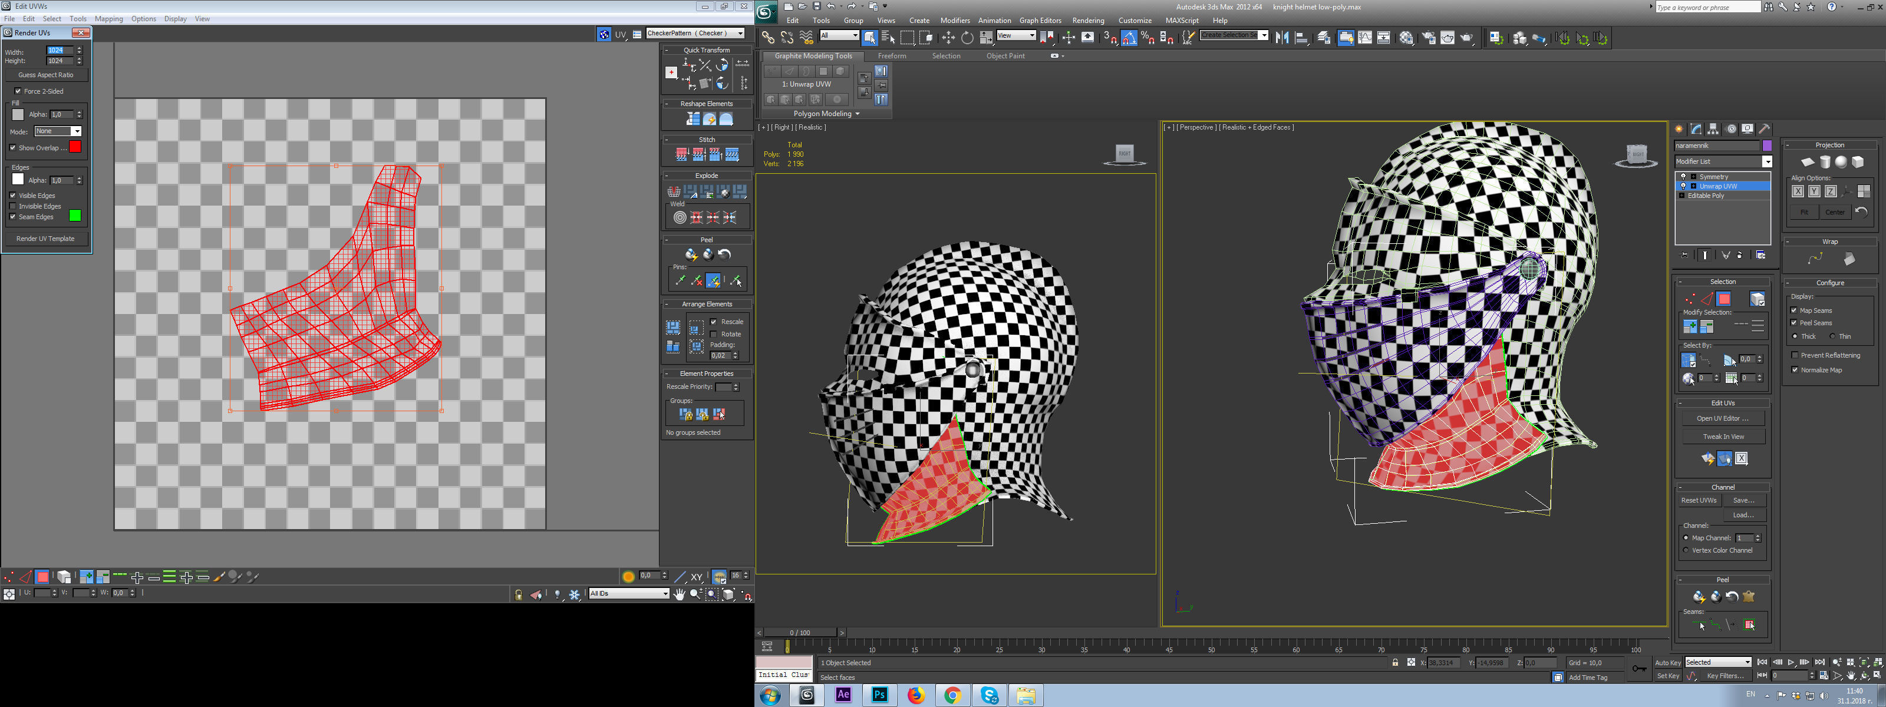Click Rotate +90 in Quick Transform
This screenshot has width=1886, height=707.
[722, 66]
